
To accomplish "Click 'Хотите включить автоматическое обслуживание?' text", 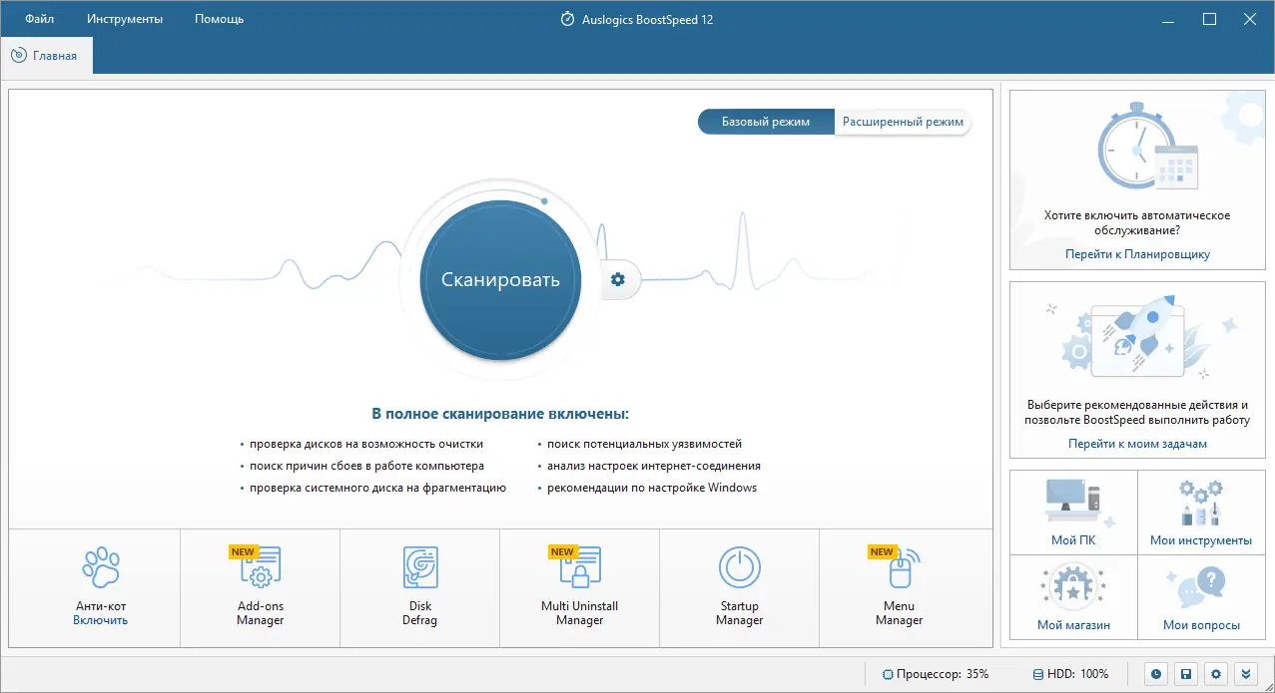I will (x=1137, y=222).
